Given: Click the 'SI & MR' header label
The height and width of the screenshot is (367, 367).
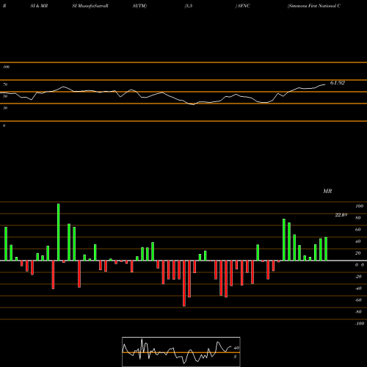Looking at the screenshot, I should tap(39, 6).
